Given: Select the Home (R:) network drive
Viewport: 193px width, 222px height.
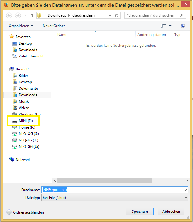Looking at the screenshot, I should tap(27, 127).
